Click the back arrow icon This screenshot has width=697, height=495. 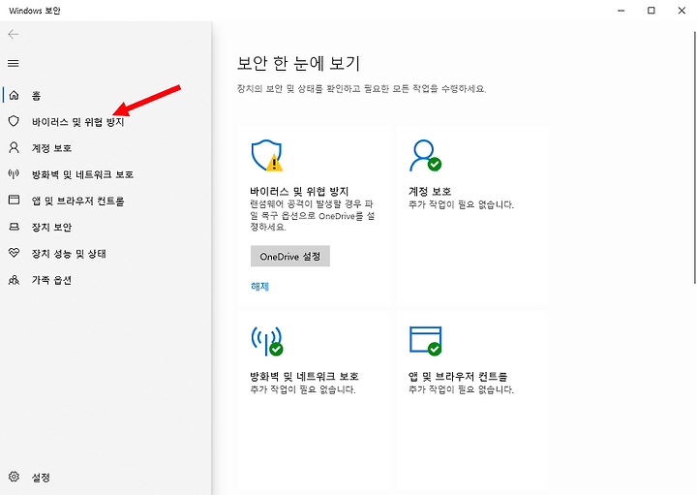click(x=14, y=34)
